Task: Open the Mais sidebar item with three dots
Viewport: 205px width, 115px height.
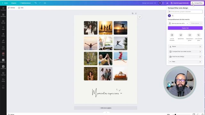Action: tap(3, 87)
